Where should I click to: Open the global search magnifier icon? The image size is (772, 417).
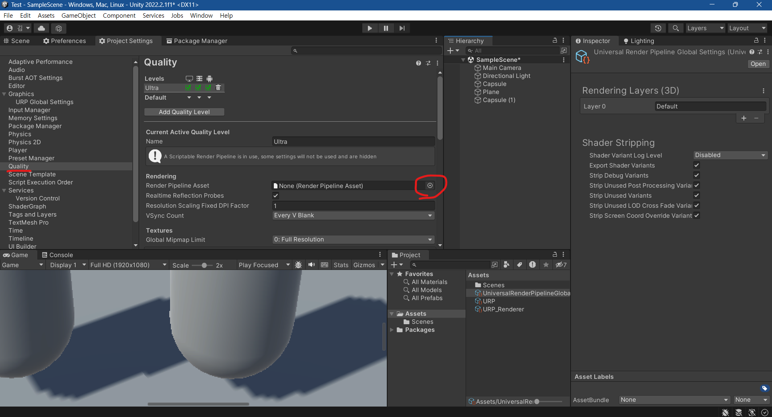676,28
